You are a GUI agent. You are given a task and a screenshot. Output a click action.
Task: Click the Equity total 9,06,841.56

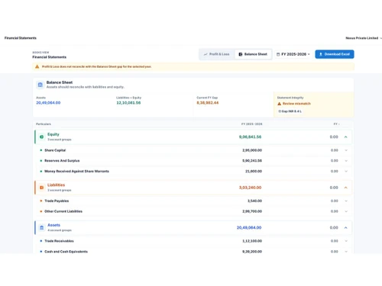coord(250,137)
